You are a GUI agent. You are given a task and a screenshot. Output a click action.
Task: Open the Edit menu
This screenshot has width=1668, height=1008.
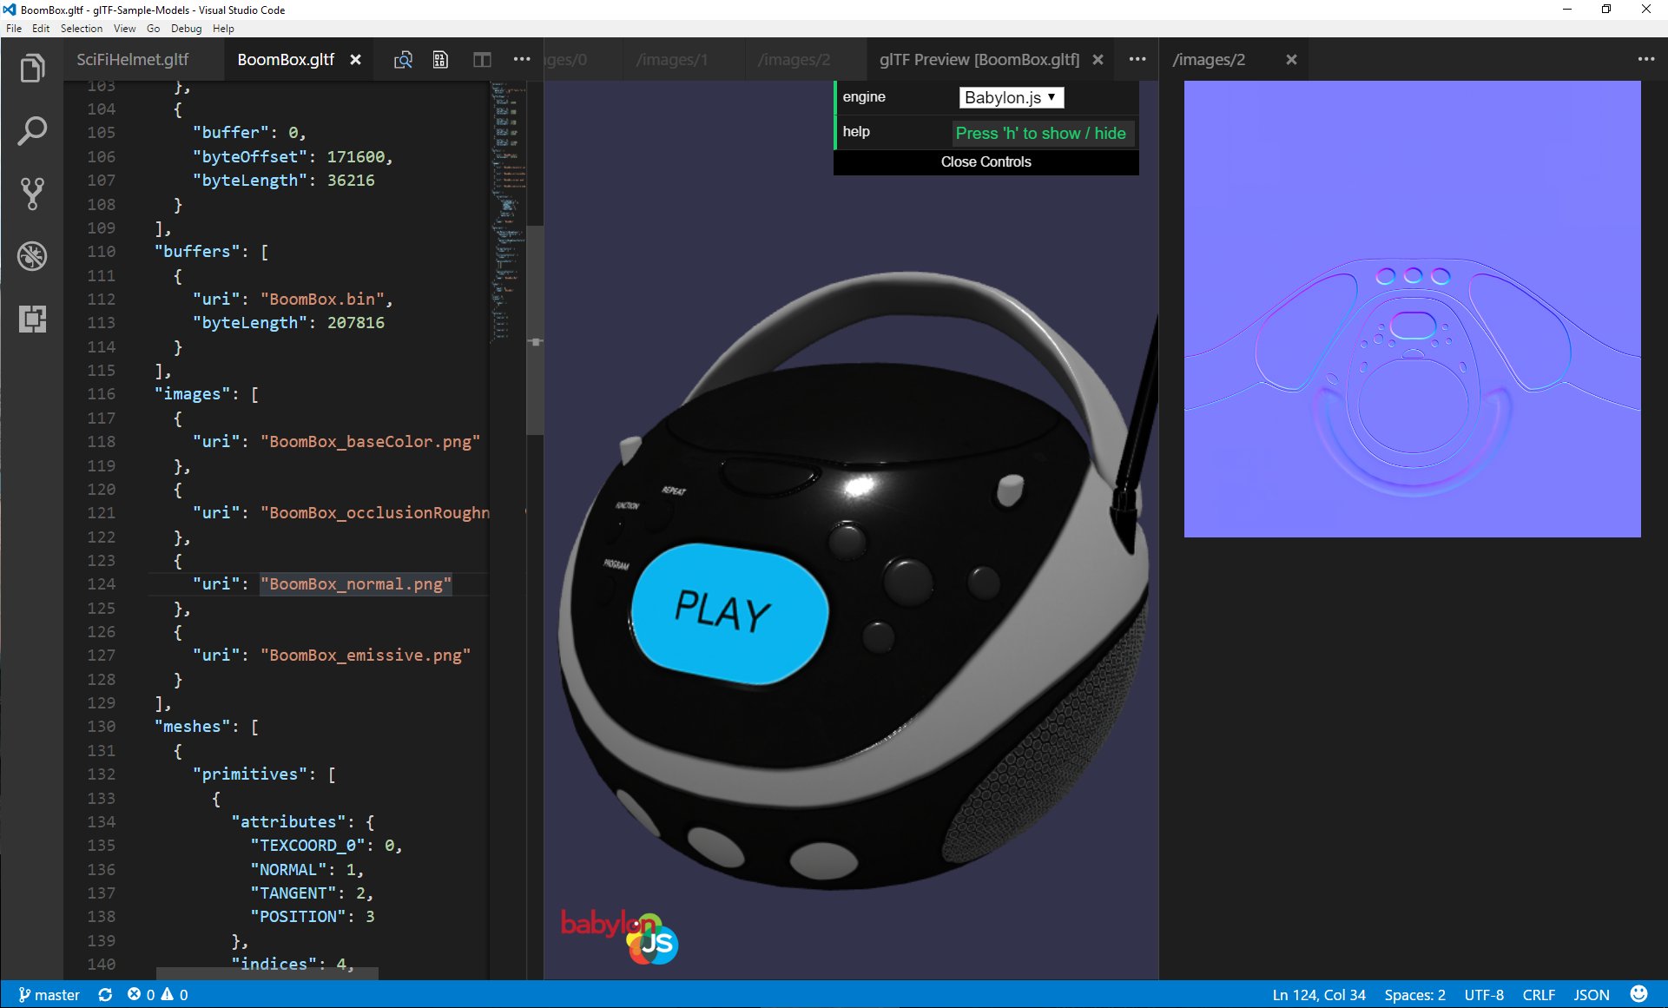coord(41,29)
